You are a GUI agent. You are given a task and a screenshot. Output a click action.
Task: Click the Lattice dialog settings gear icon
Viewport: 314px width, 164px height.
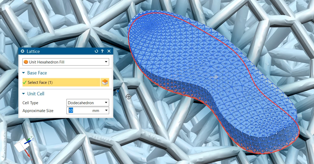click(x=23, y=51)
